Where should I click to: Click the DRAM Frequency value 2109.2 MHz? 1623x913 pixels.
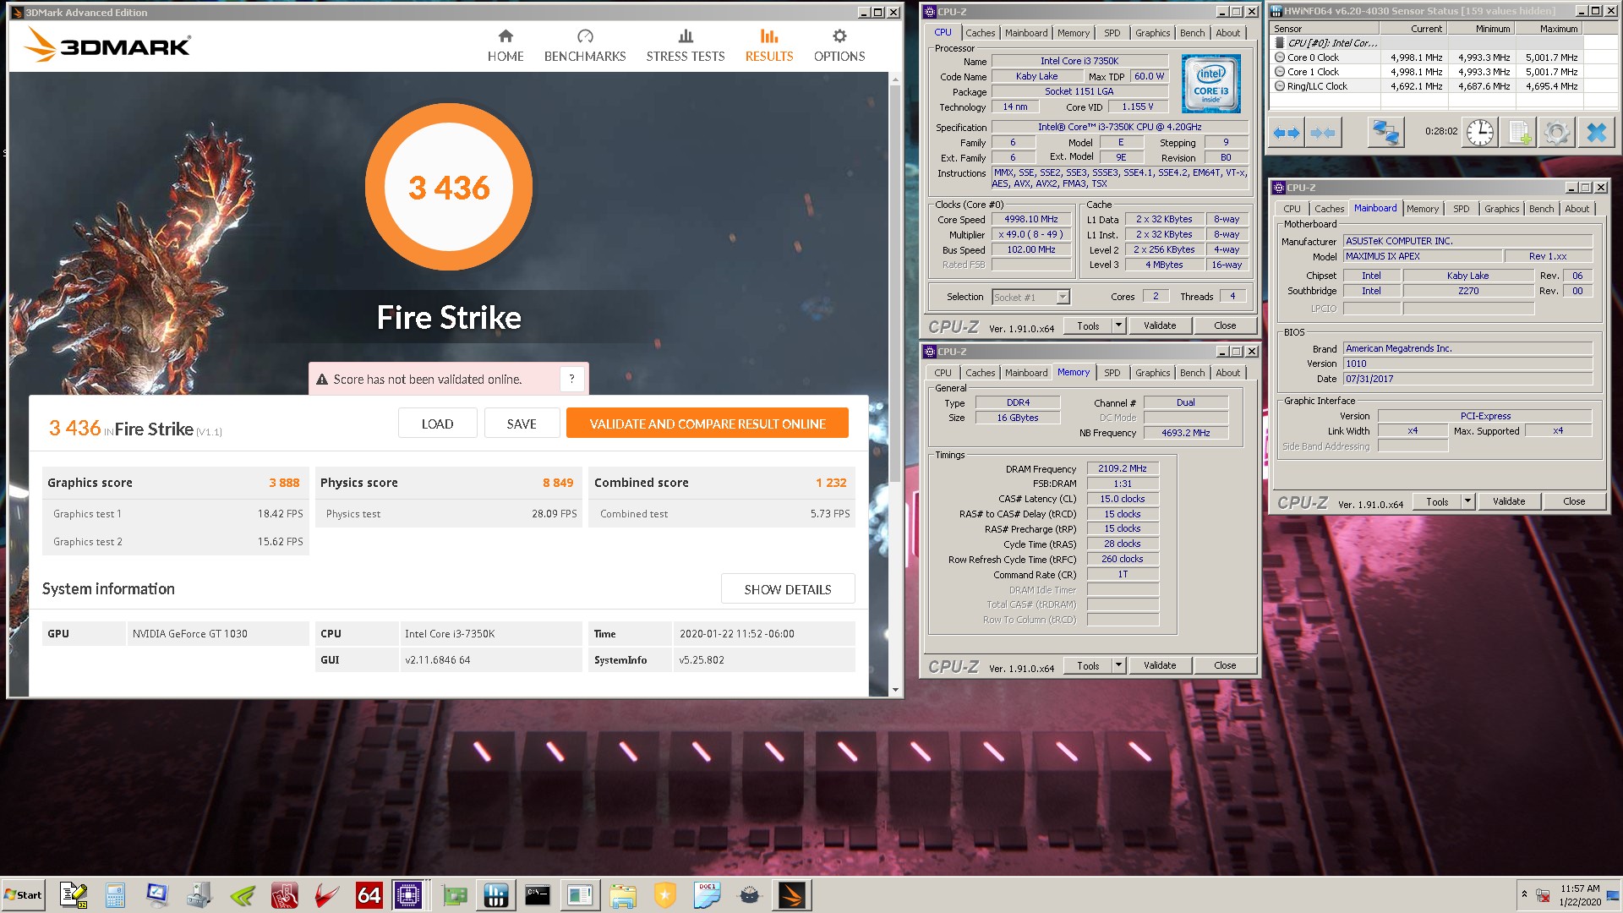click(1122, 468)
